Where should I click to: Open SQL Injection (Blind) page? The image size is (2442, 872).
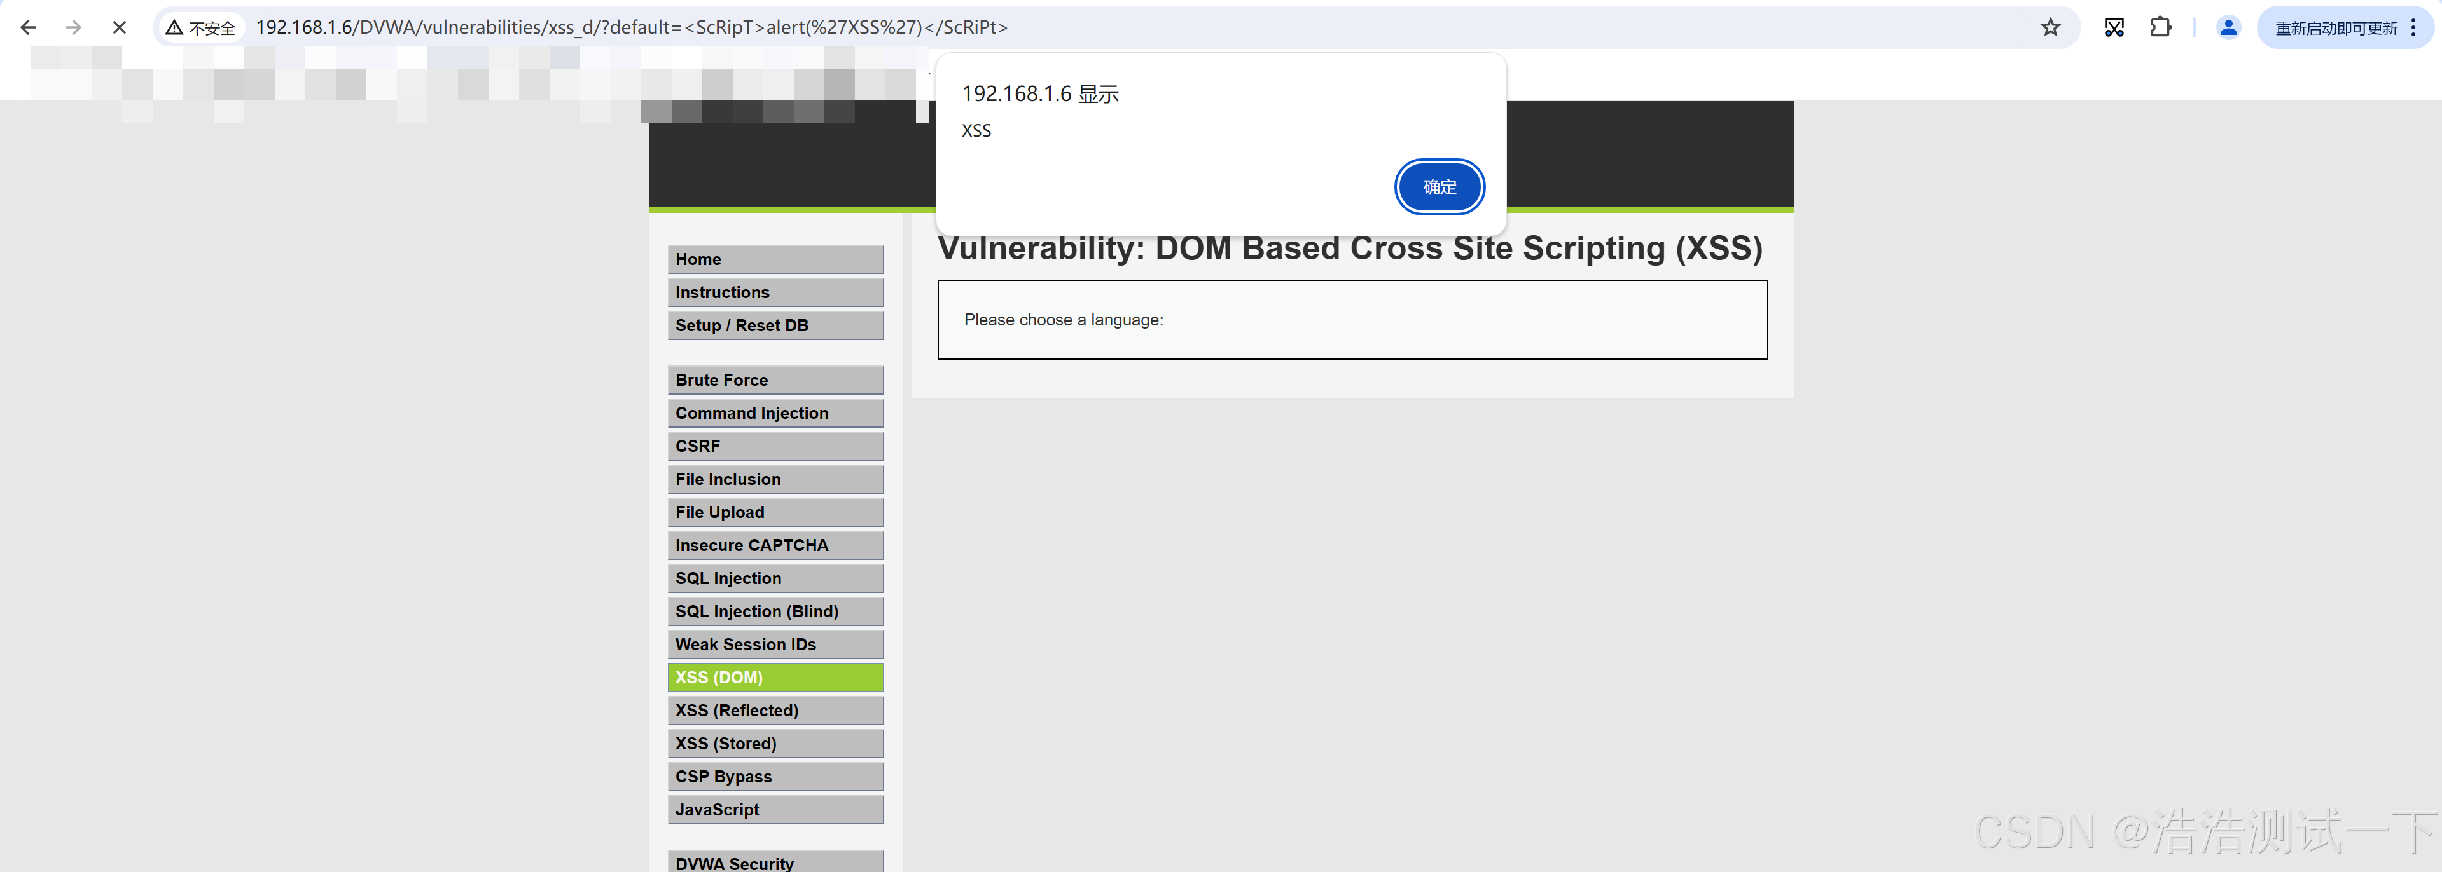[775, 611]
